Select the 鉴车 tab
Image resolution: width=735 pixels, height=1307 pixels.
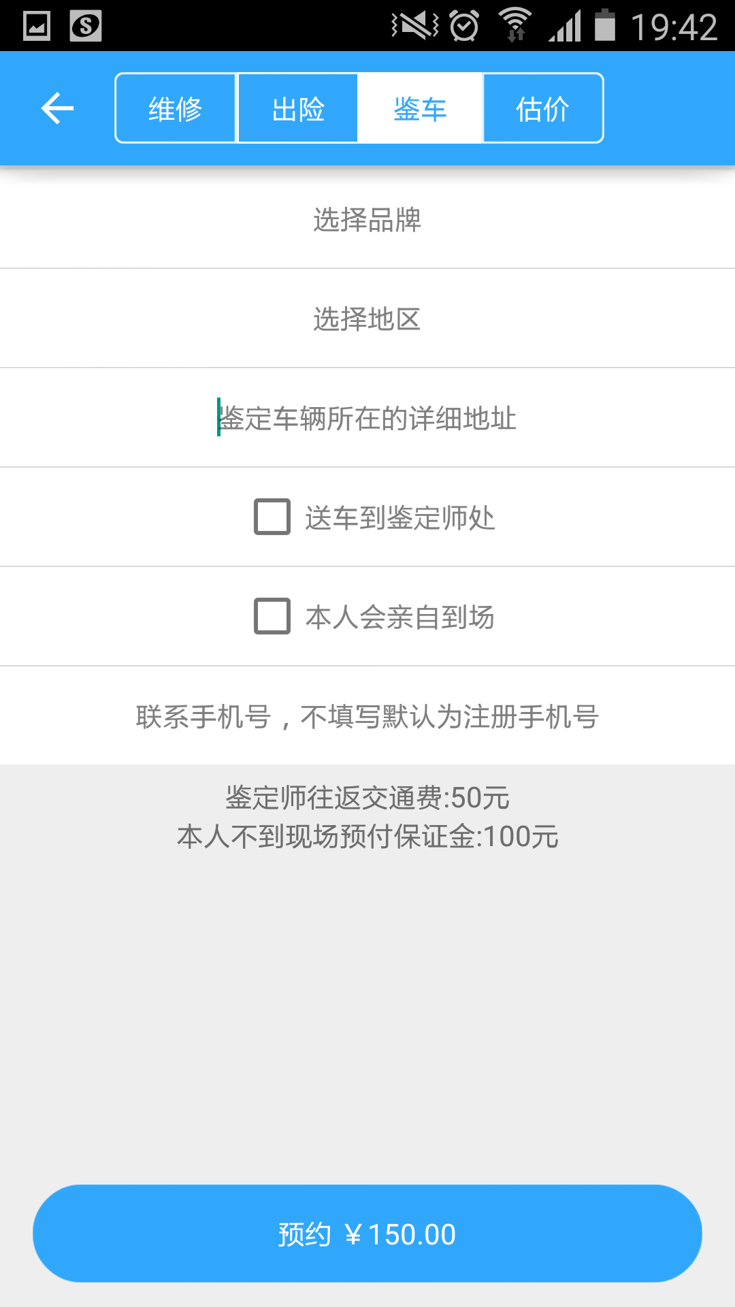coord(421,108)
